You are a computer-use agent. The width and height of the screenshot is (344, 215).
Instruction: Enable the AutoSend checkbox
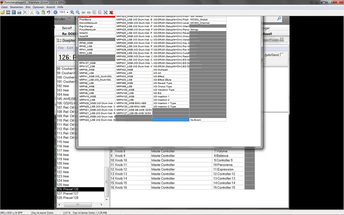pos(283,55)
